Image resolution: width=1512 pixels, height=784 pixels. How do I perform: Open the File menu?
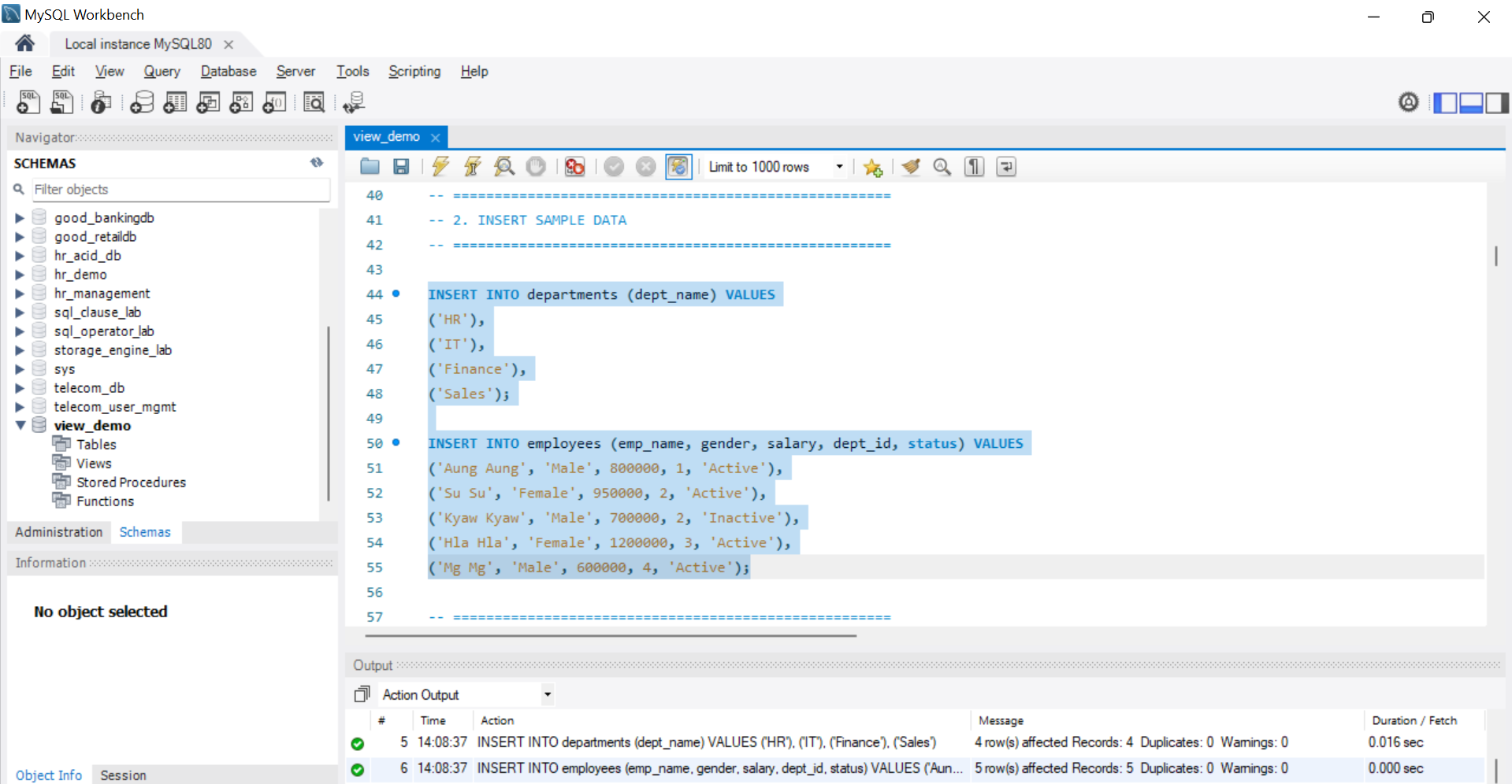pos(20,71)
